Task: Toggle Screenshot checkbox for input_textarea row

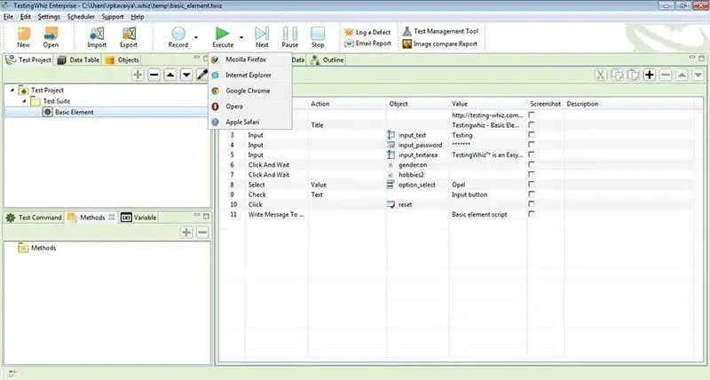Action: [x=532, y=154]
